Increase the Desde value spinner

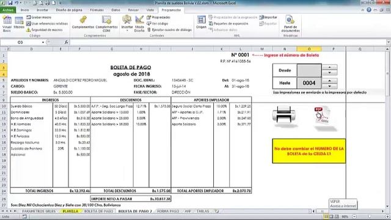pyautogui.click(x=330, y=67)
